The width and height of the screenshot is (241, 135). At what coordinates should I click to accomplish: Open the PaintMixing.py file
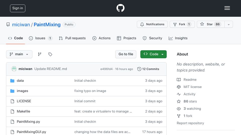[28, 122]
